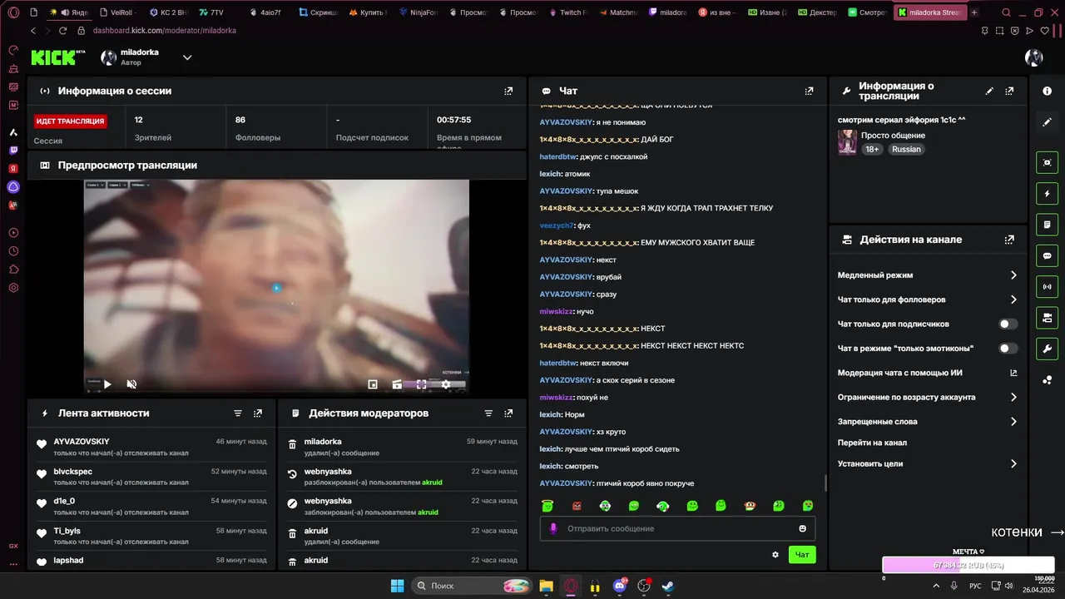Toggle stream preview widget in right sidebar
This screenshot has width=1065, height=599.
tap(1048, 162)
